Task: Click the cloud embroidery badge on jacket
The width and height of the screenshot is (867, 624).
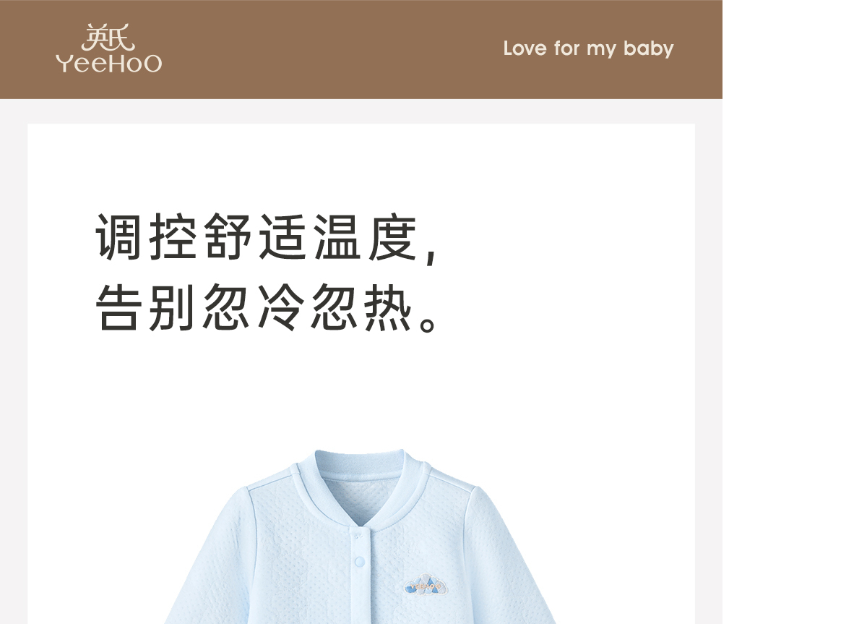Action: [427, 585]
